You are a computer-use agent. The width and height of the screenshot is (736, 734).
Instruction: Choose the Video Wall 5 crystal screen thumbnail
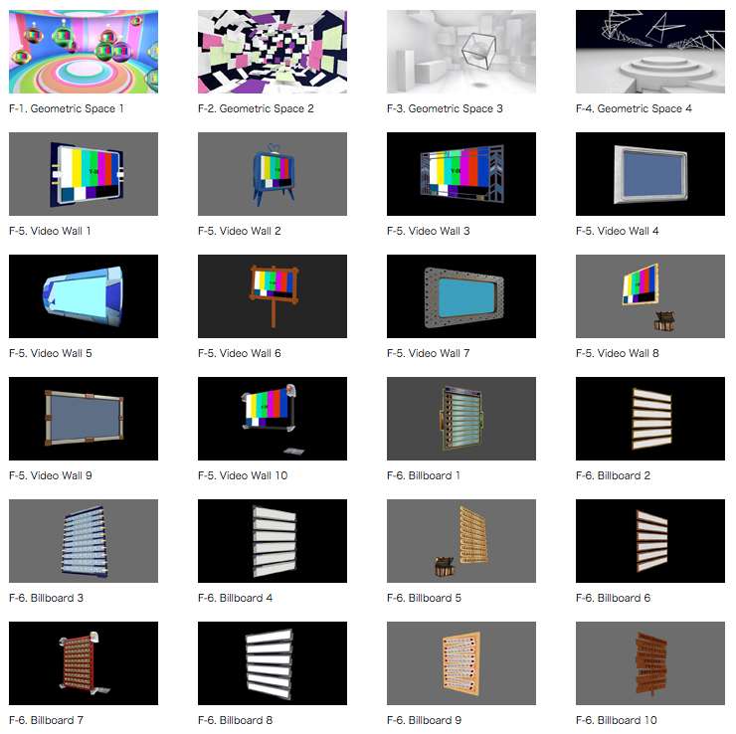(x=84, y=296)
